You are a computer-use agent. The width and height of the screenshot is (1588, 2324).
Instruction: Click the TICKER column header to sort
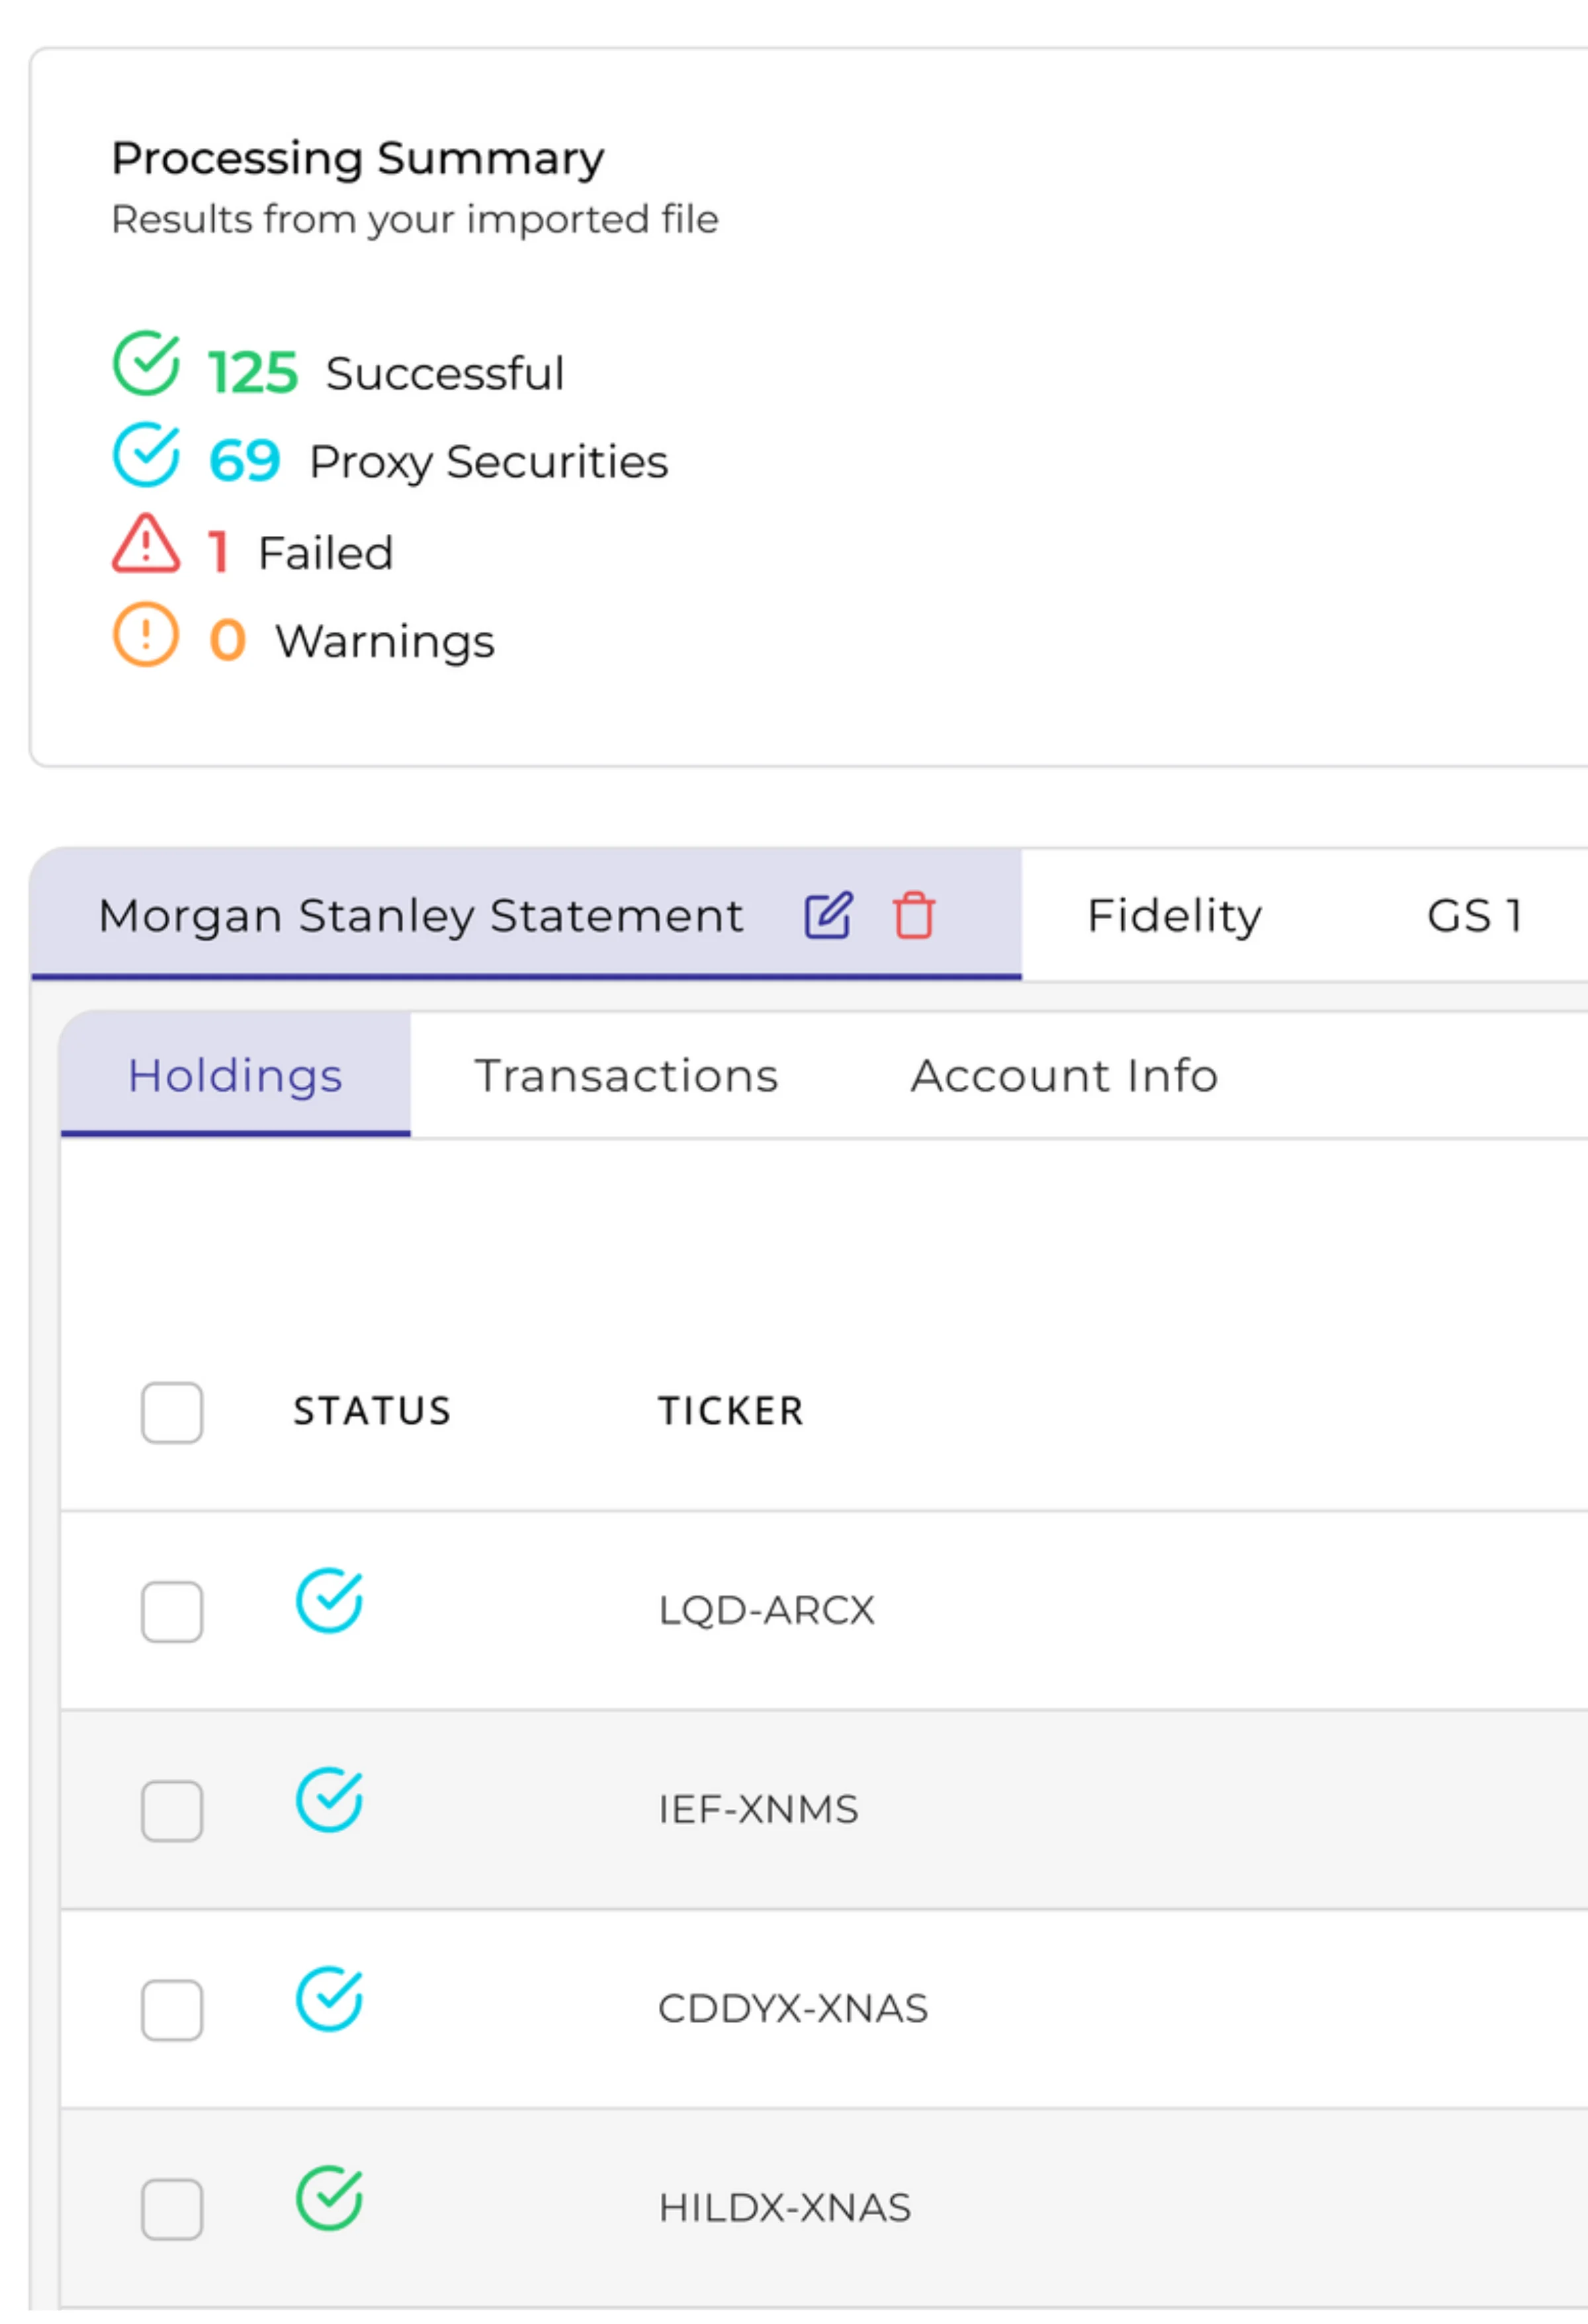click(732, 1410)
